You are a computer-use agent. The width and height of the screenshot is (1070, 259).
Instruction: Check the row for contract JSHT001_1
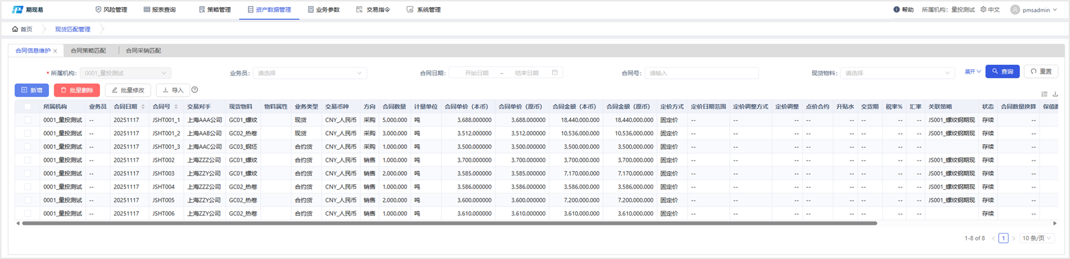pos(27,120)
